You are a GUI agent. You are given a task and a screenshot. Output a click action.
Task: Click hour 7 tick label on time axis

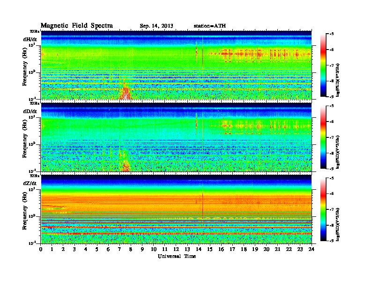coord(119,250)
